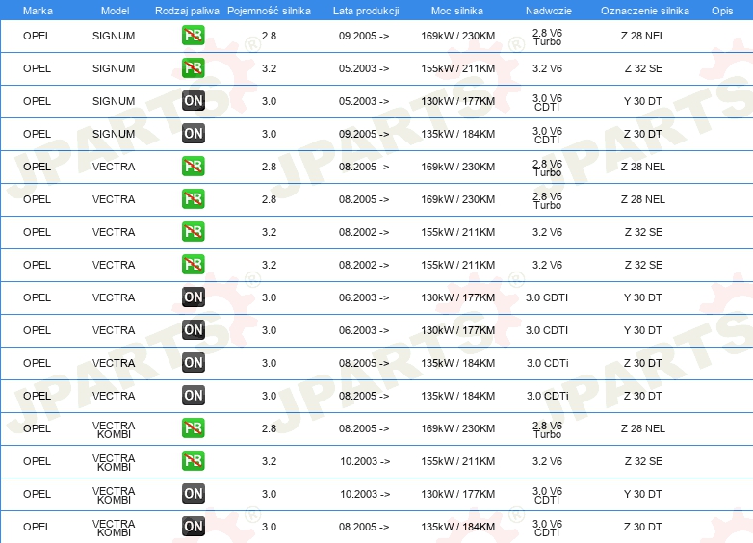Click 135kW / 184KM in the VECTRA KOMBI row
This screenshot has width=753, height=543.
(x=457, y=527)
